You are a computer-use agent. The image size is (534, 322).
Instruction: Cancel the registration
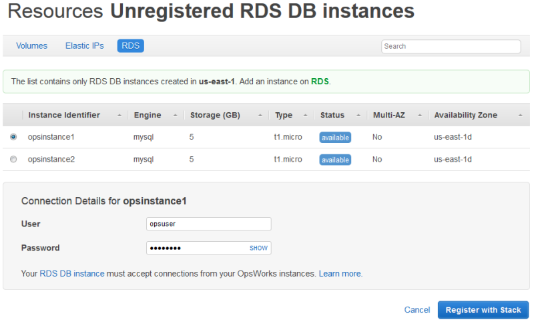(417, 310)
